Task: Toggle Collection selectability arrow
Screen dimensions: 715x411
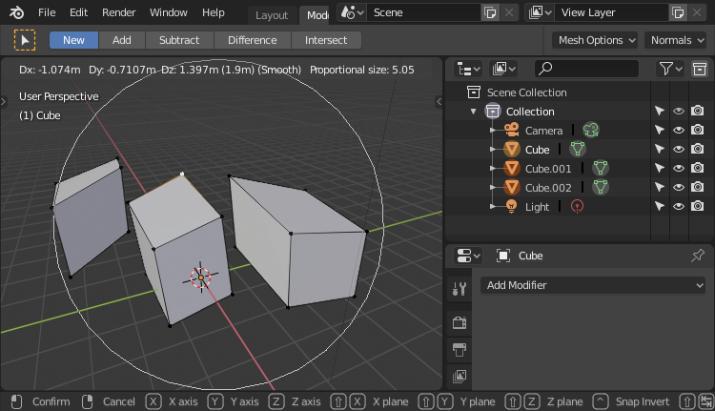Action: point(660,111)
